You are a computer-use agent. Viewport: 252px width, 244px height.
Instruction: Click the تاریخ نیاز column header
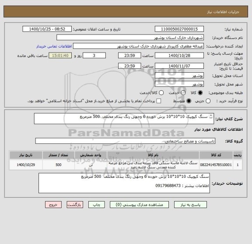click(26, 155)
